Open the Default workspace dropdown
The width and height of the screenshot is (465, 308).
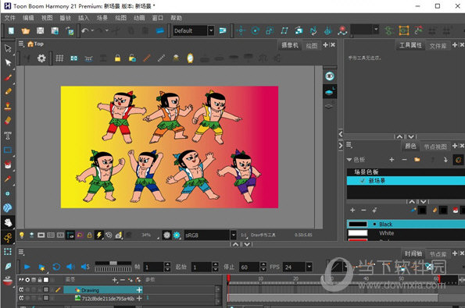click(211, 30)
